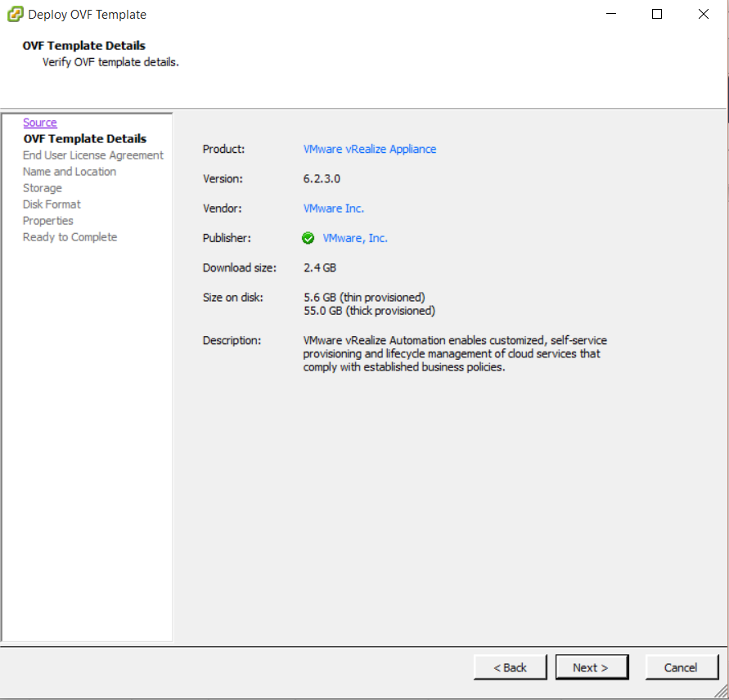Proceed with the Next button
Screen dimensions: 729x700
(x=592, y=667)
